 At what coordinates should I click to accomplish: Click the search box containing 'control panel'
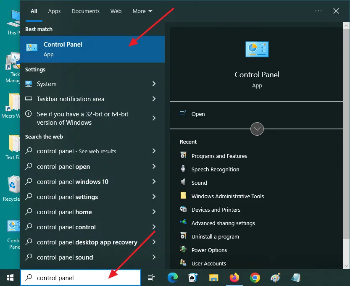(x=81, y=278)
